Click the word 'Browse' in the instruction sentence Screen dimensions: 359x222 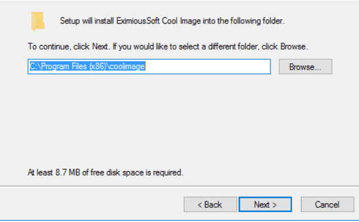(x=293, y=46)
